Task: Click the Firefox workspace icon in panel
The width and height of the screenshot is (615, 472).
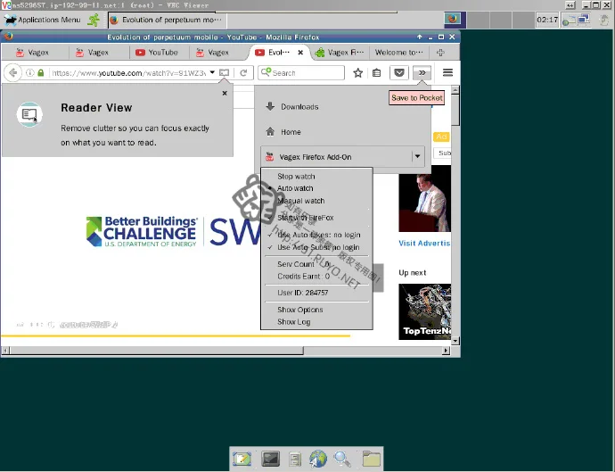Action: (x=455, y=20)
